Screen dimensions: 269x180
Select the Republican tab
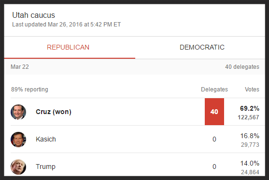point(68,47)
